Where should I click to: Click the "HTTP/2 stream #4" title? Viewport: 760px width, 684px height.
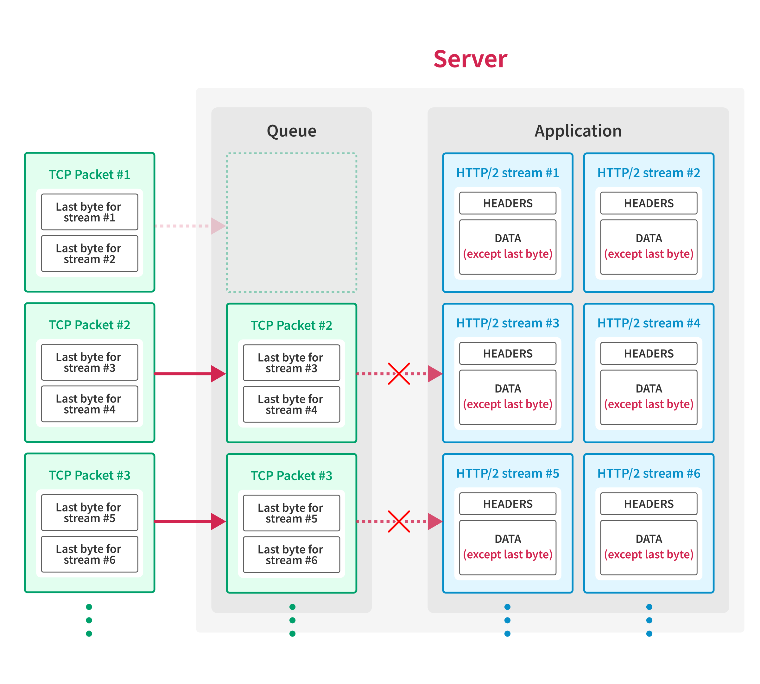click(649, 323)
